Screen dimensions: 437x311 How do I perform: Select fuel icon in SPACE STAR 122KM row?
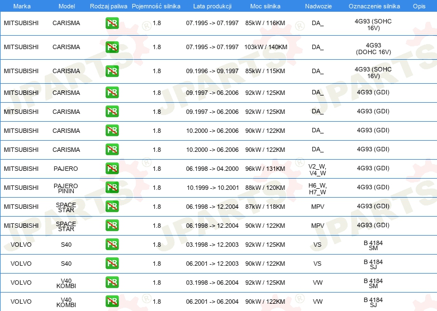112,225
